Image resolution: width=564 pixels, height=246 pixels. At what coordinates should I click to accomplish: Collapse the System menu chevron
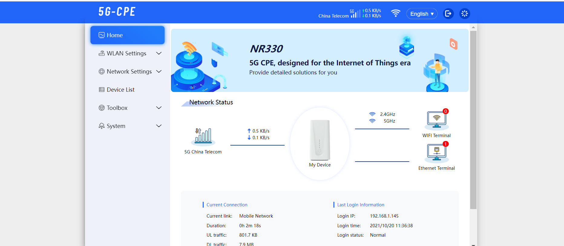pyautogui.click(x=159, y=126)
